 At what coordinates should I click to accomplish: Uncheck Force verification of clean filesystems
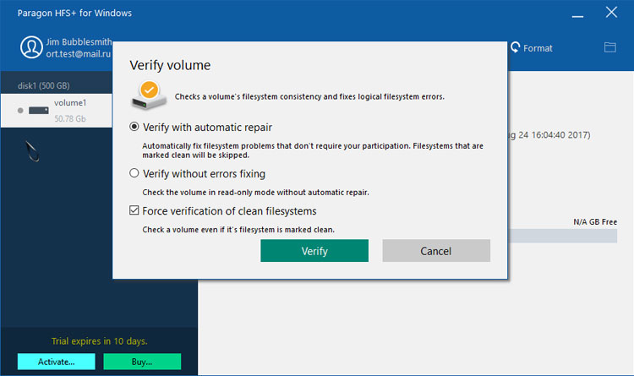coord(134,210)
